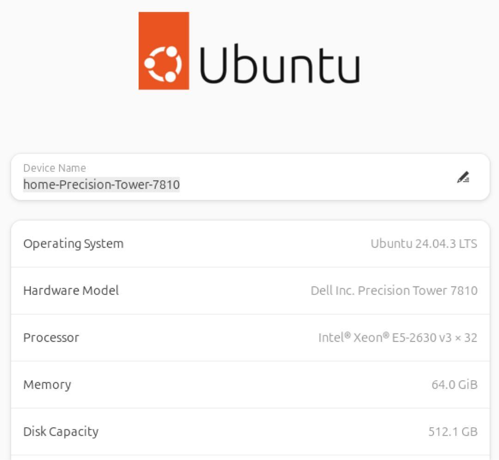Image resolution: width=499 pixels, height=460 pixels.
Task: Click the 512.1 GB disk value
Action: pyautogui.click(x=453, y=432)
